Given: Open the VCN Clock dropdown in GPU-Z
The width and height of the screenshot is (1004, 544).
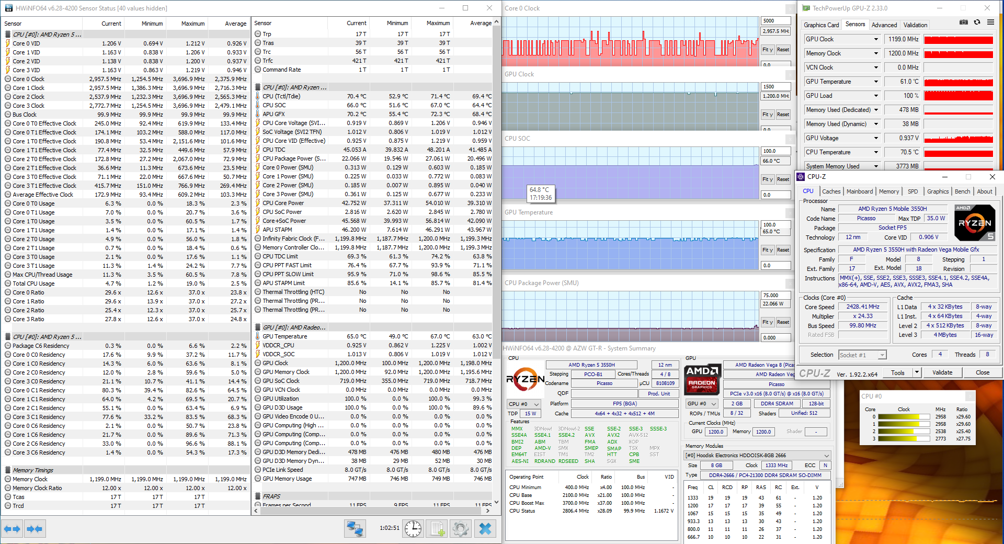Looking at the screenshot, I should coord(876,67).
